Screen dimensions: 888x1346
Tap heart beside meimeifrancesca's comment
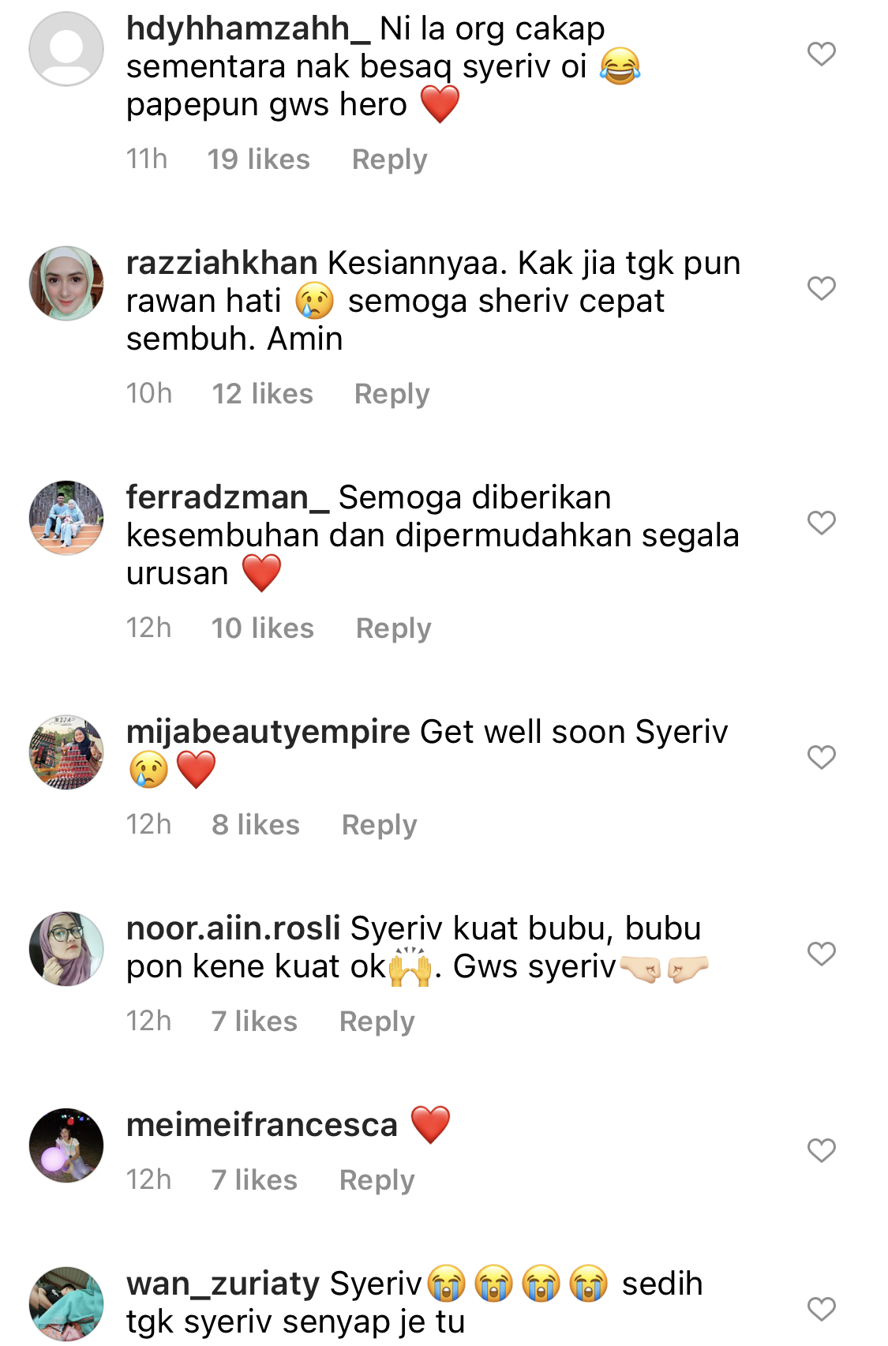821,1150
